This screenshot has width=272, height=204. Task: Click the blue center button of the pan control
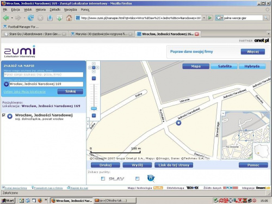(x=94, y=67)
